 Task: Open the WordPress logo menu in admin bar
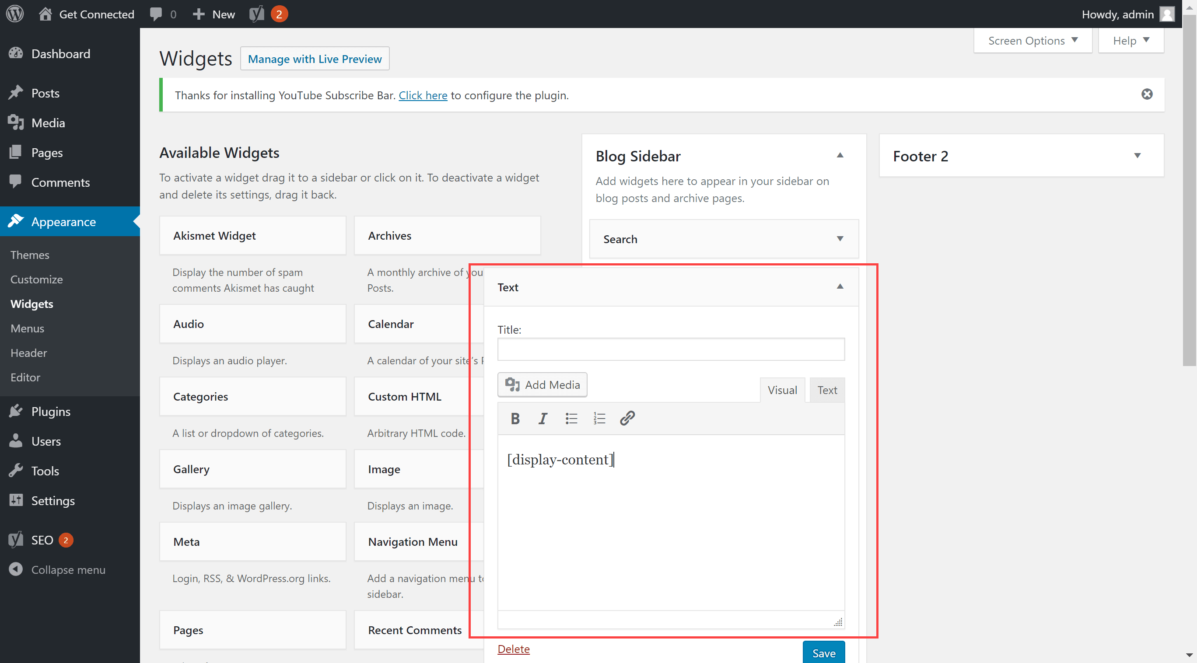[14, 14]
